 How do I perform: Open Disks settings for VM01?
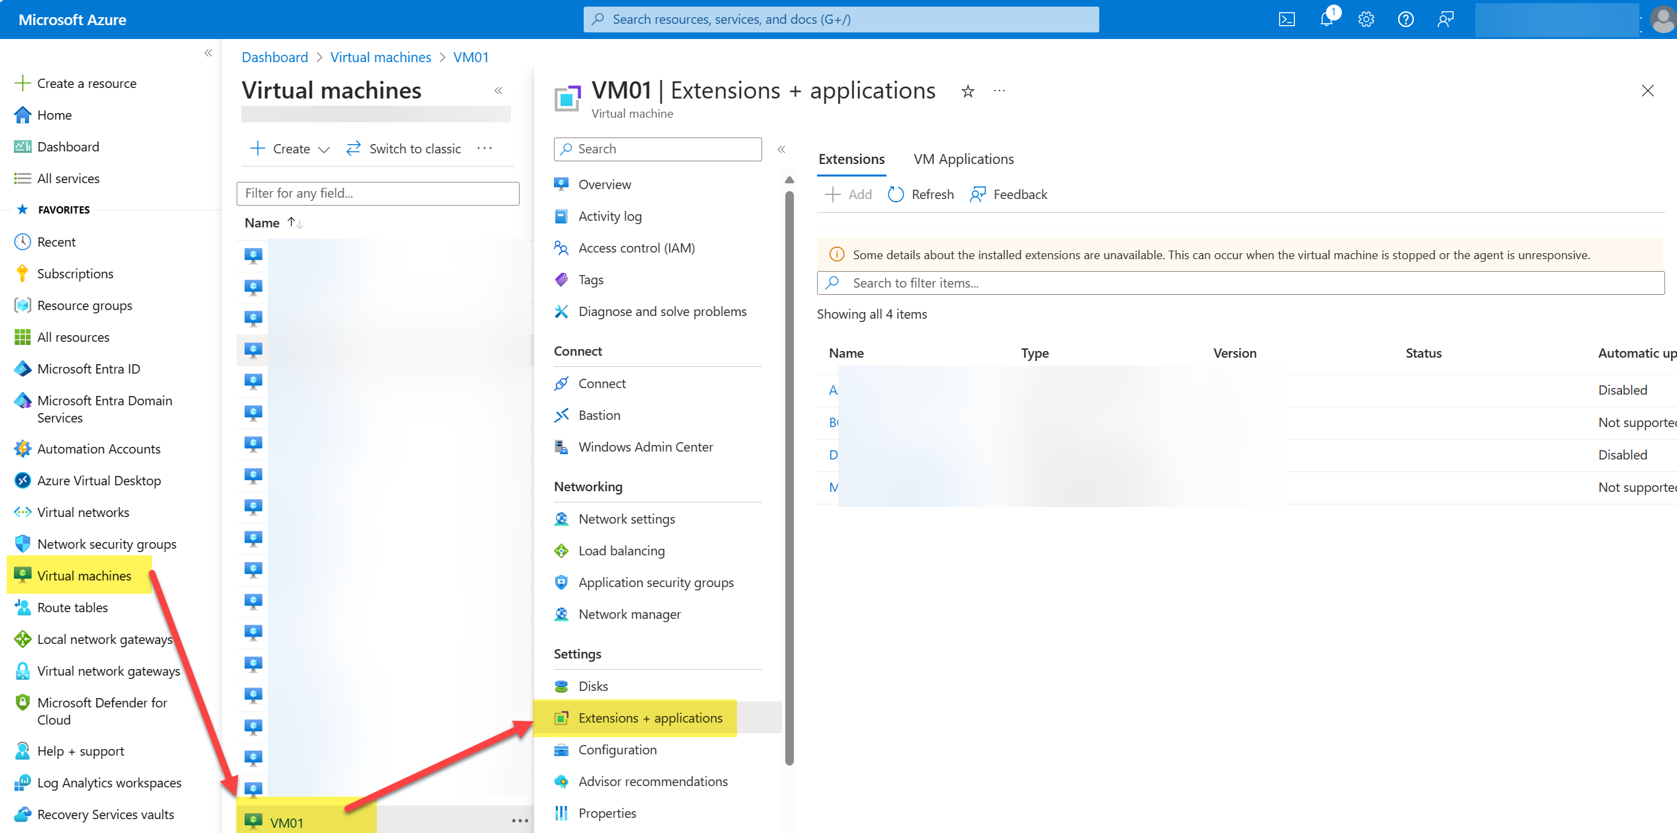[593, 686]
